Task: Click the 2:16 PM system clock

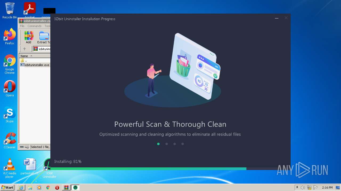Action: 327,188
